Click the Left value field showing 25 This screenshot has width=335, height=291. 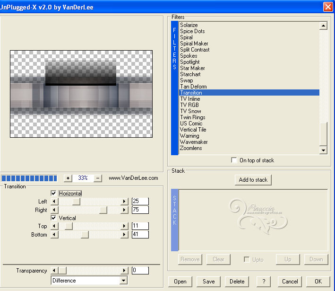pyautogui.click(x=140, y=201)
